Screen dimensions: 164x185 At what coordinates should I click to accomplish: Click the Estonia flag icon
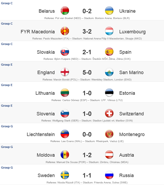(x=109, y=93)
